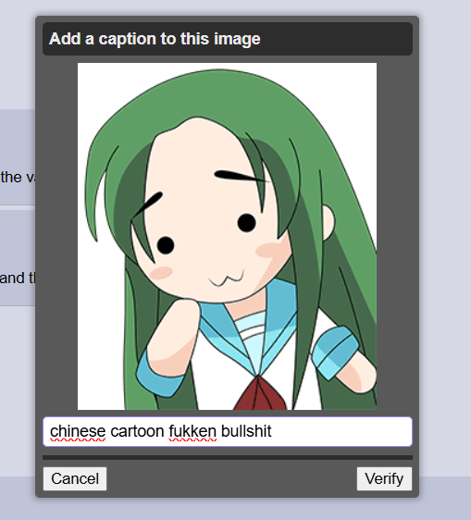Click the character's red neck ribbon
The width and height of the screenshot is (471, 520).
tap(260, 393)
